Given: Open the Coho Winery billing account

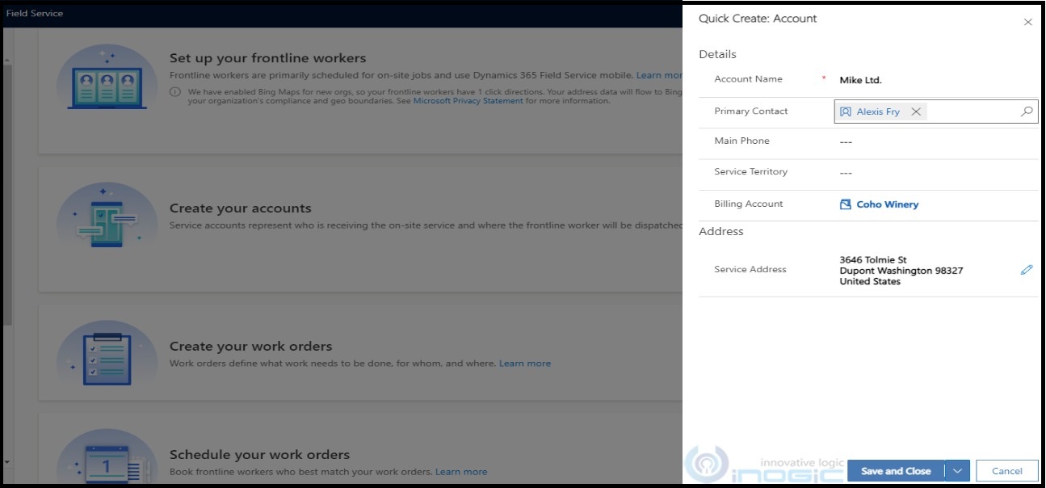Looking at the screenshot, I should 888,204.
